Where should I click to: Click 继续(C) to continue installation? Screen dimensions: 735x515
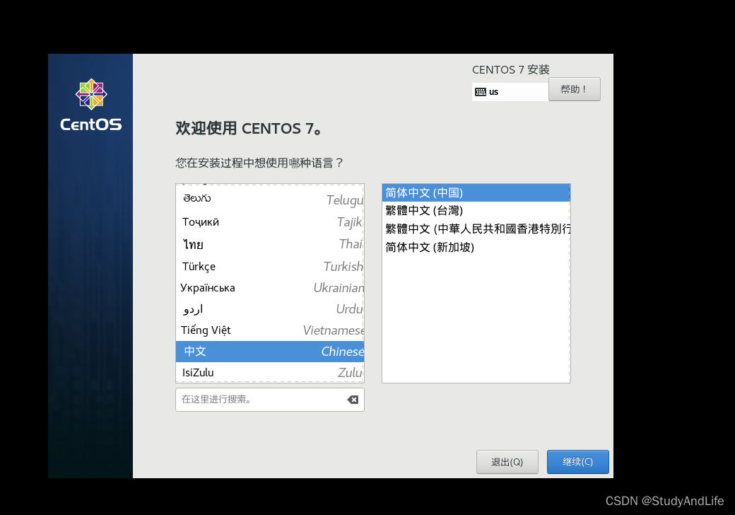coord(577,461)
